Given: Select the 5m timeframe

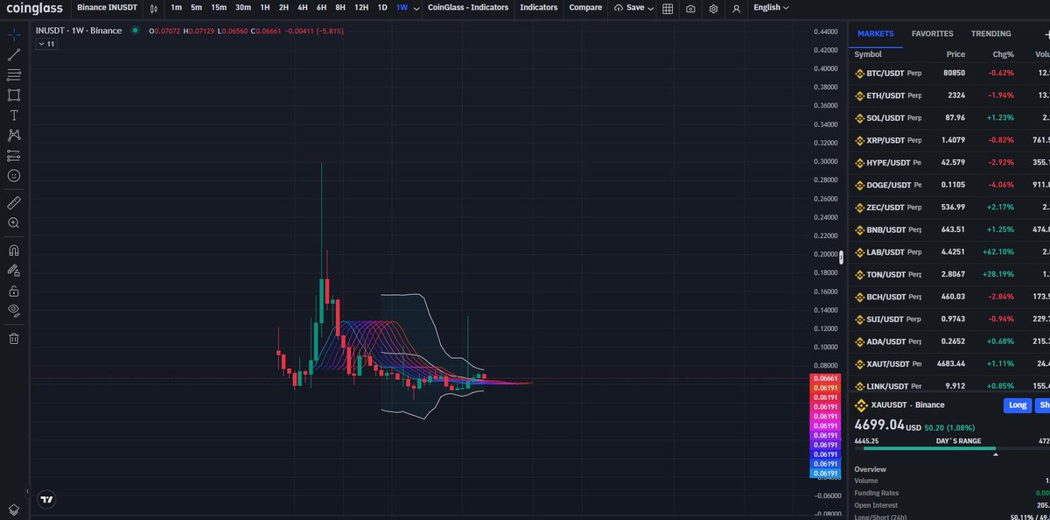Looking at the screenshot, I should click(x=197, y=8).
